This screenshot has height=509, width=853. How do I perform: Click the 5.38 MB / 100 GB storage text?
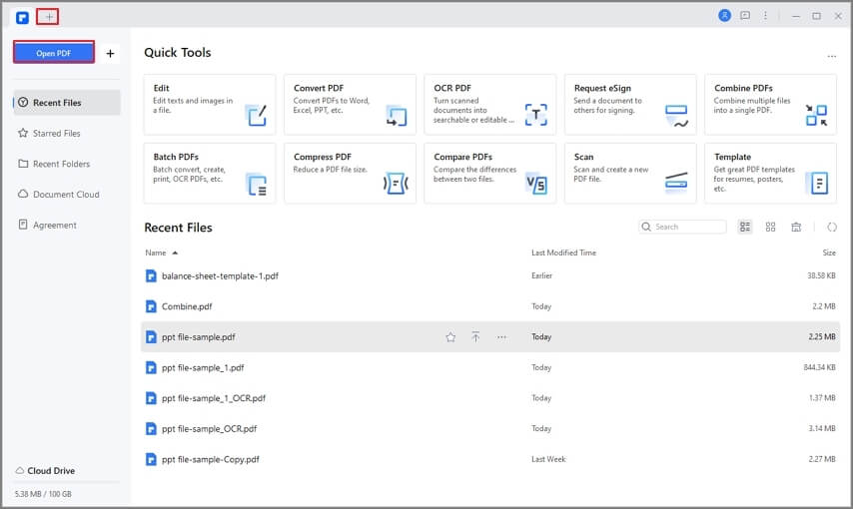43,494
